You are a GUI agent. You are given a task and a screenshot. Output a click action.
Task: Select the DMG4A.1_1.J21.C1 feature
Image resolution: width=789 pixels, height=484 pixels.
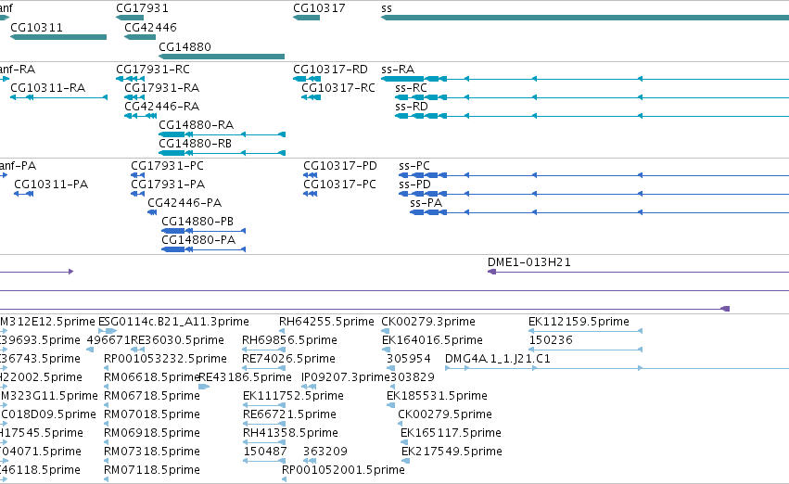[617, 368]
